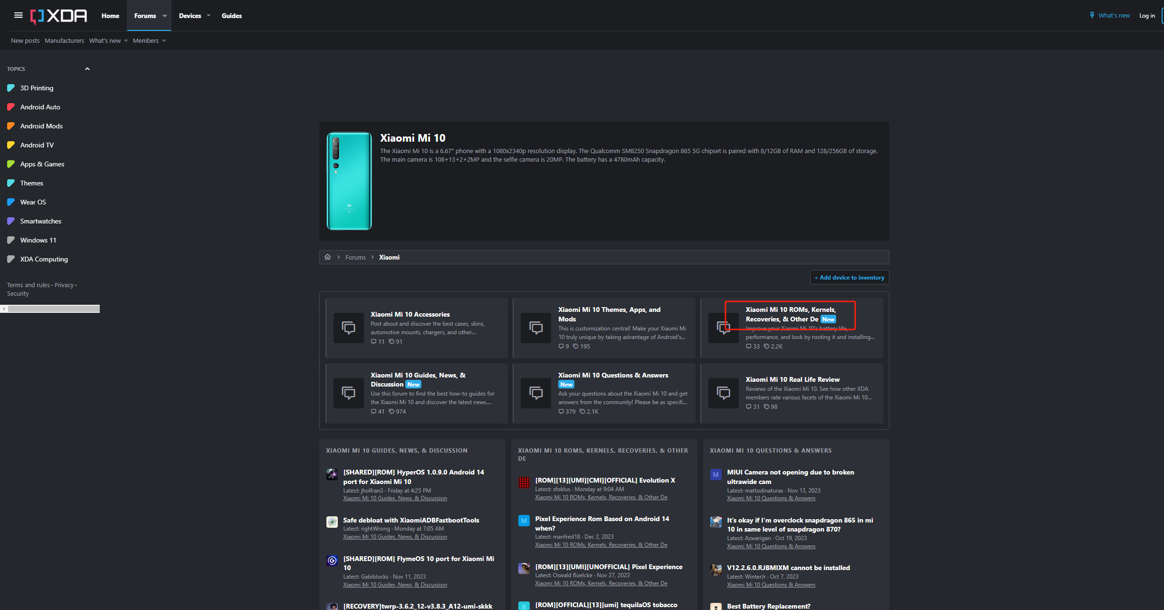The width and height of the screenshot is (1164, 610).
Task: Collapse the Topics sidebar section
Action: point(87,69)
